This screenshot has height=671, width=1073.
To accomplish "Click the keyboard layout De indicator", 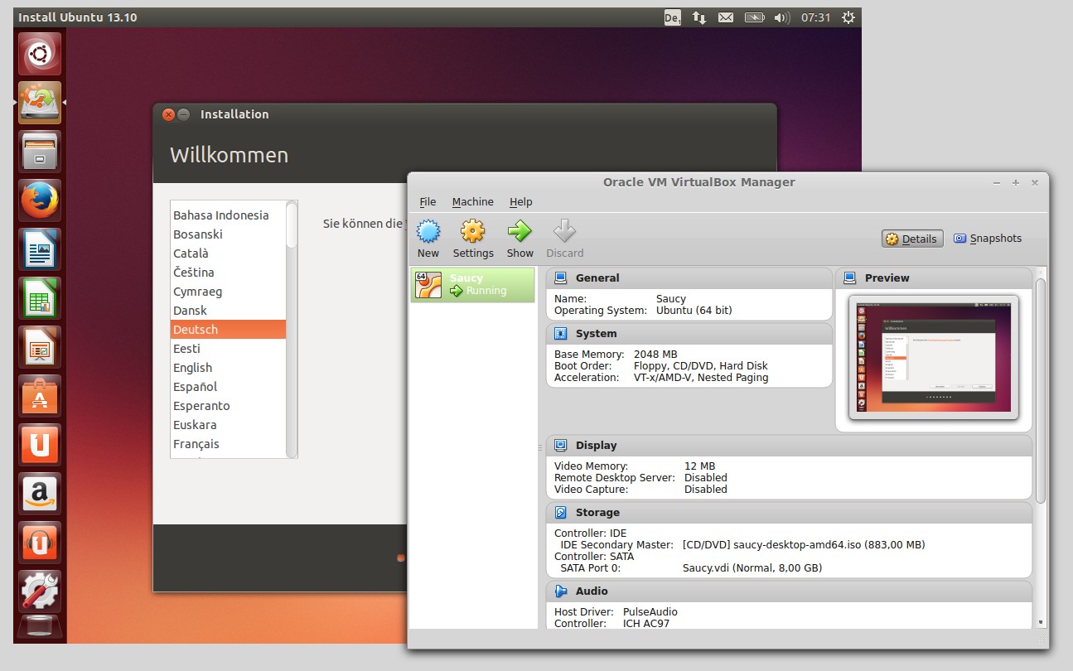I will tap(672, 17).
